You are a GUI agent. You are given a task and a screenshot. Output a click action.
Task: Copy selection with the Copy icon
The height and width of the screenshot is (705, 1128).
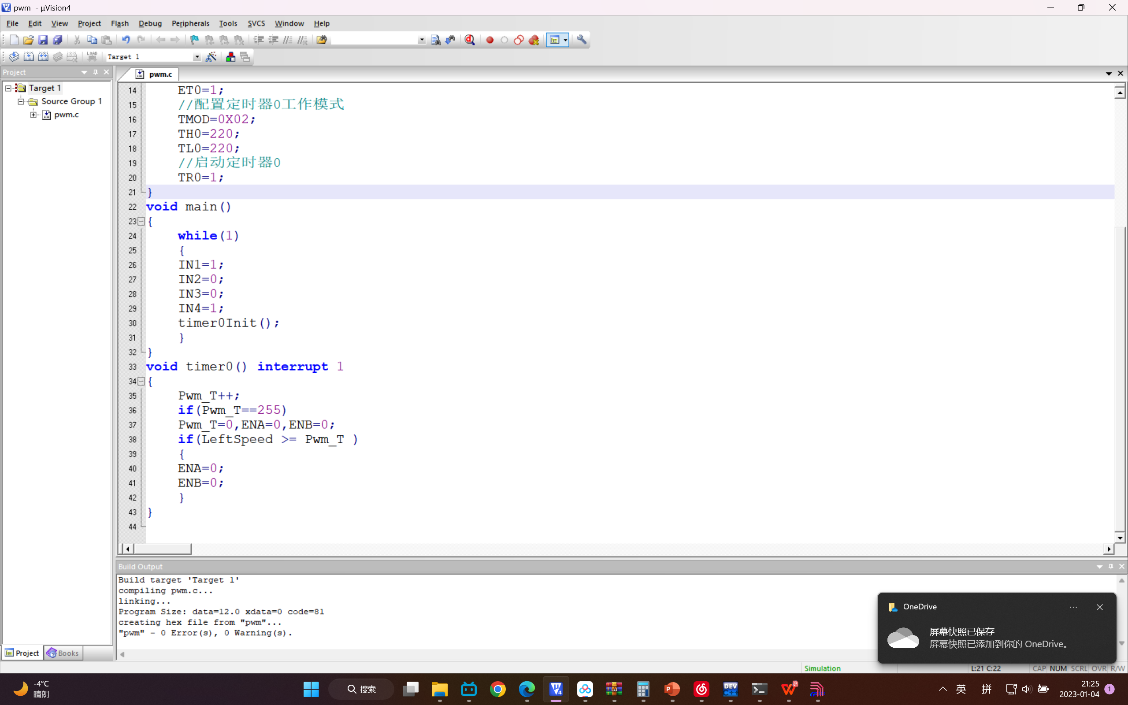(x=92, y=40)
